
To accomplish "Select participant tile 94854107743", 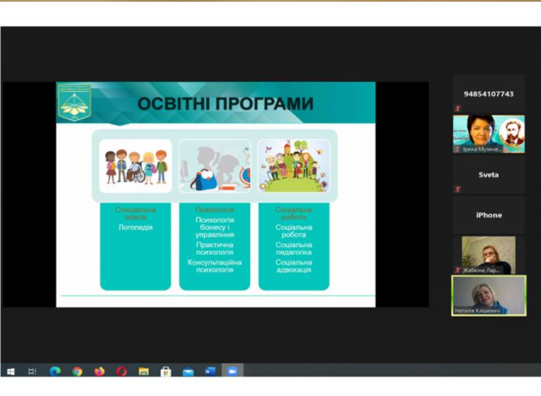I will [489, 94].
